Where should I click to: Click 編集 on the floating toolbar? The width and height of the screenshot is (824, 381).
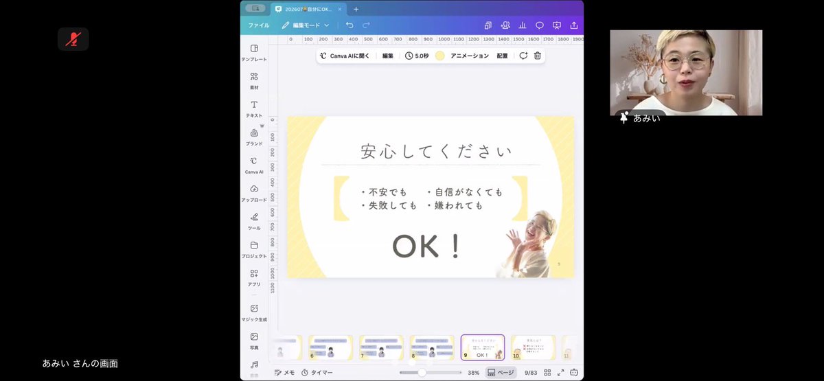tap(388, 56)
